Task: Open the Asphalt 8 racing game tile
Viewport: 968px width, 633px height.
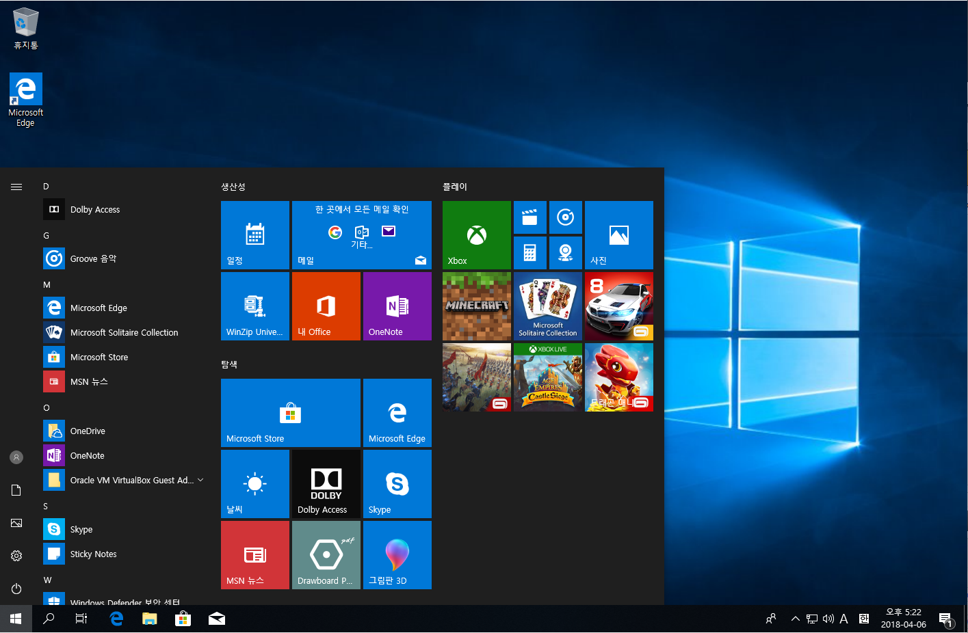Action: coord(619,306)
